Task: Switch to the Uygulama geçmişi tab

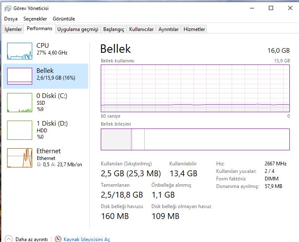Action: 78,29
